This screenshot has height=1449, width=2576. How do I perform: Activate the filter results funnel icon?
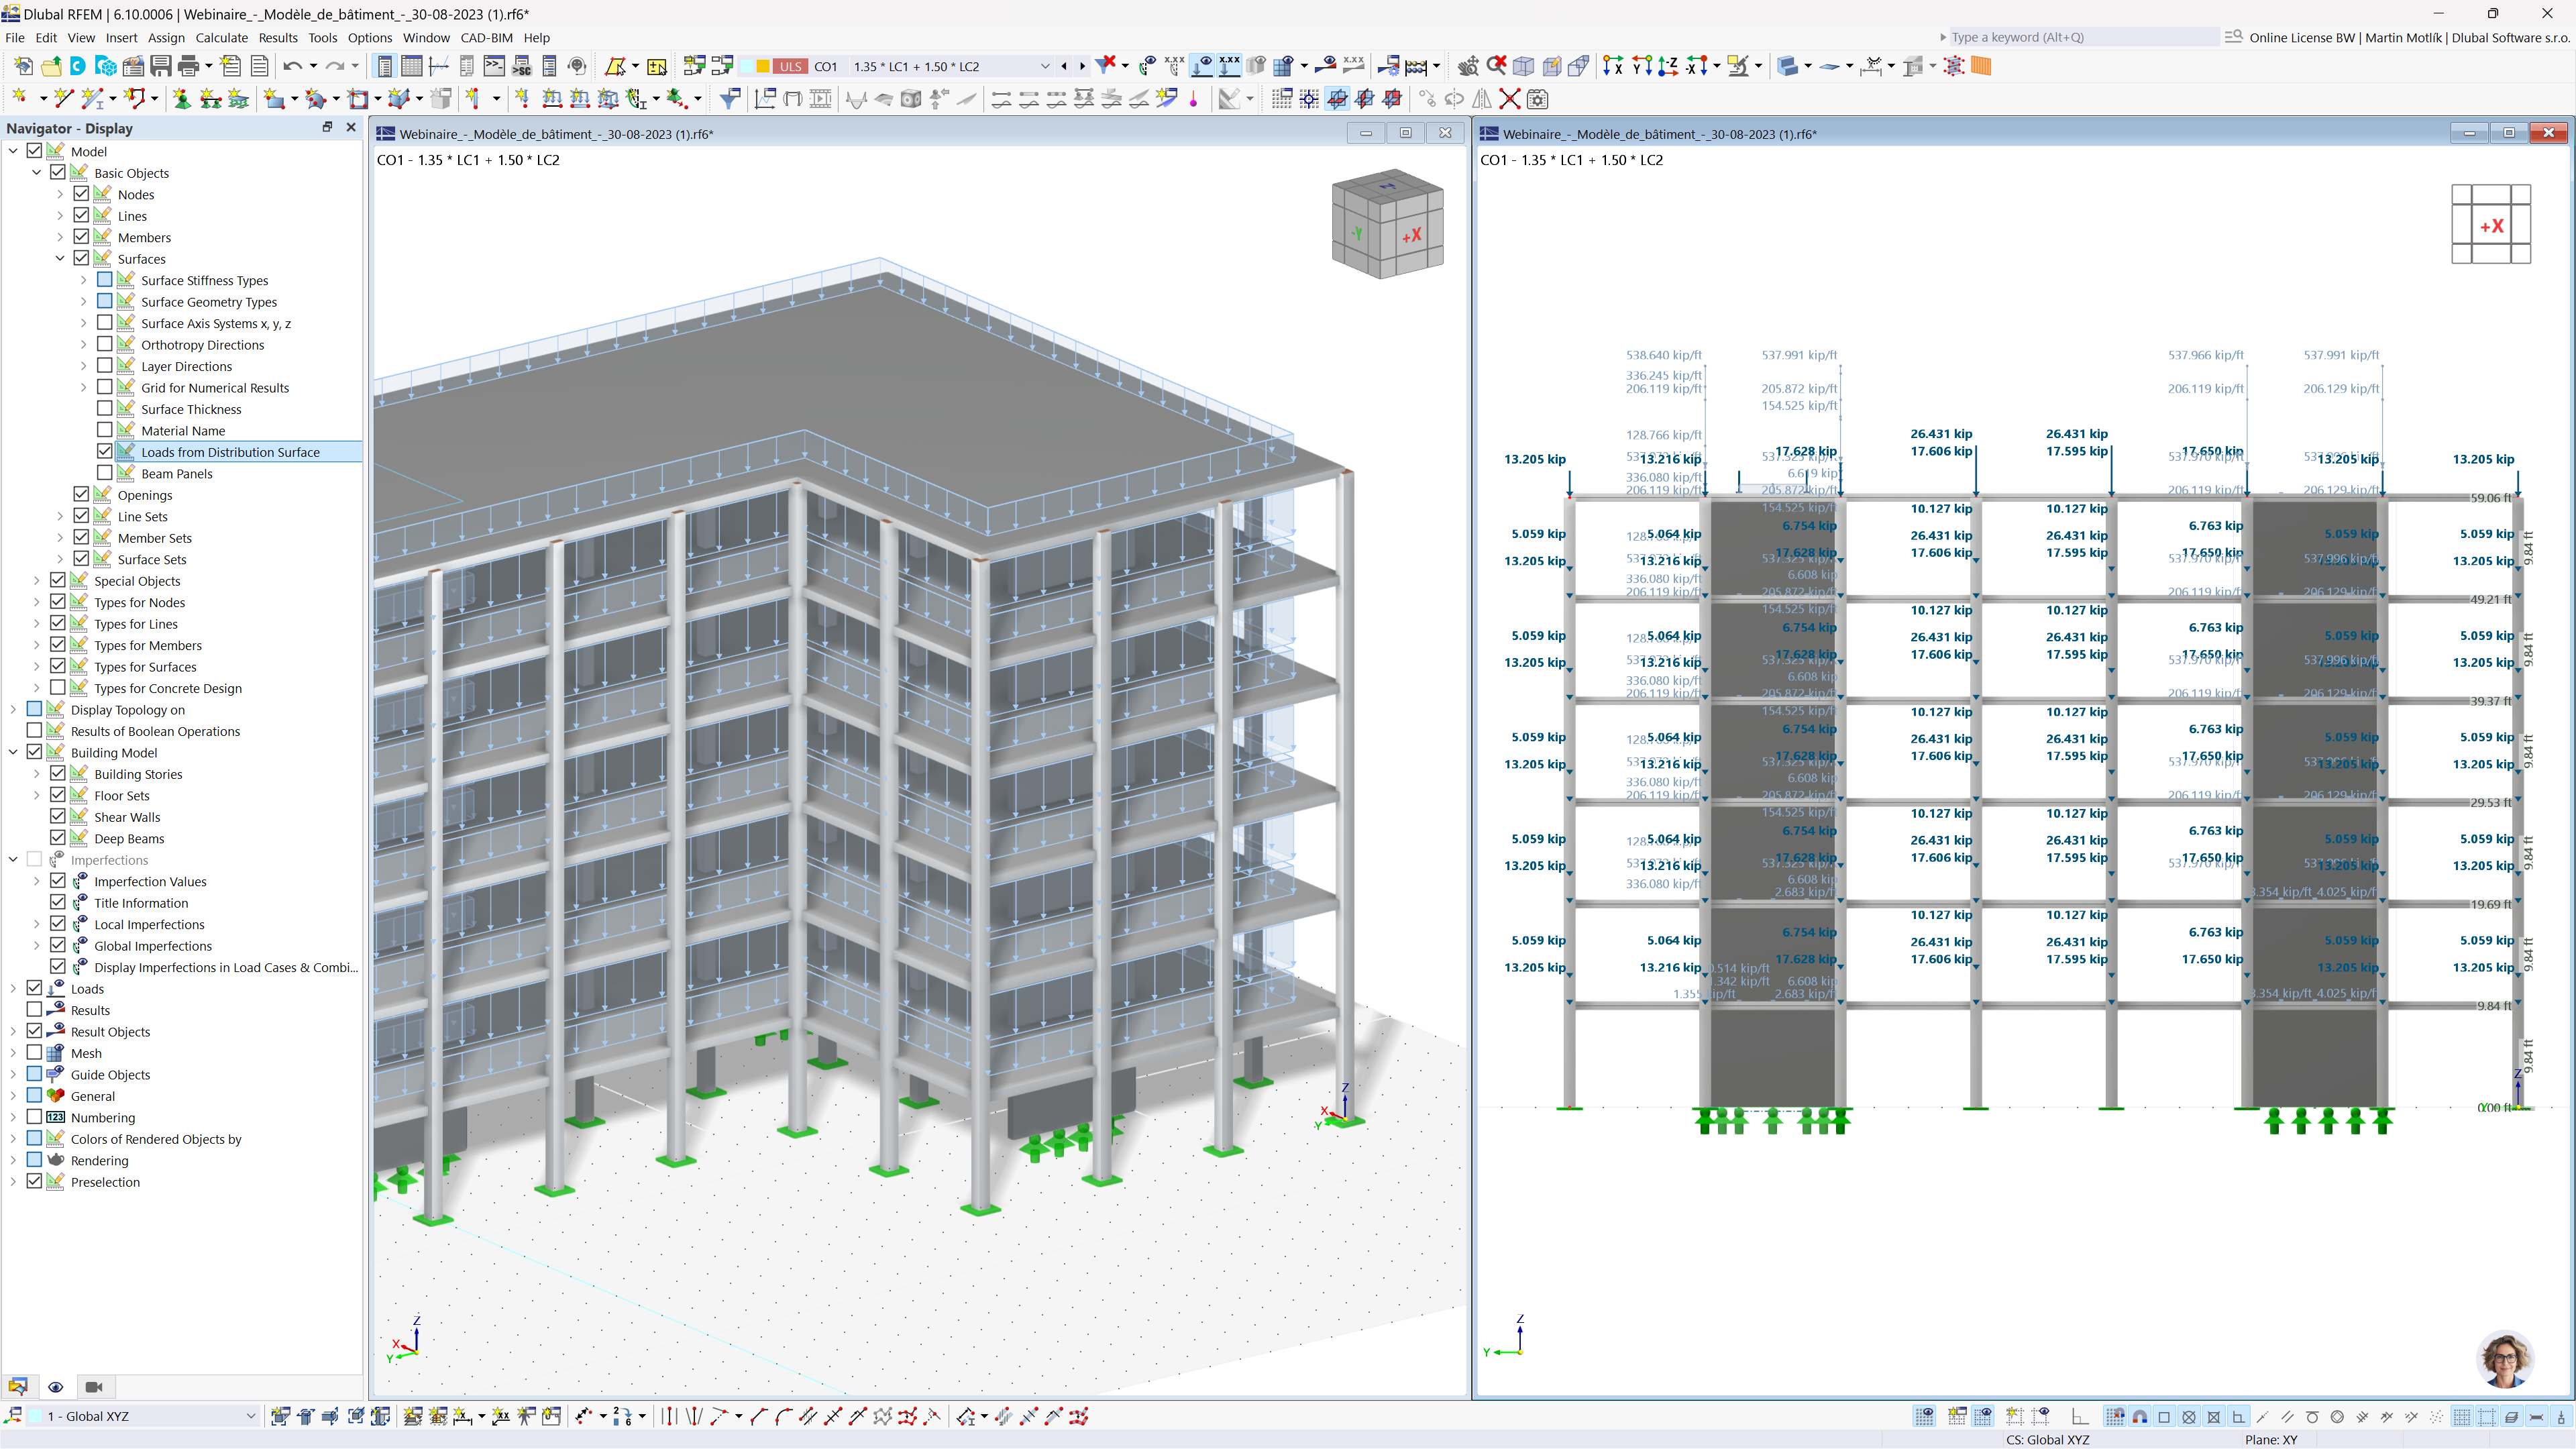point(730,99)
